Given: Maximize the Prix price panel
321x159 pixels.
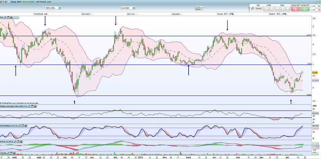Looking at the screenshot, I should (8, 17).
